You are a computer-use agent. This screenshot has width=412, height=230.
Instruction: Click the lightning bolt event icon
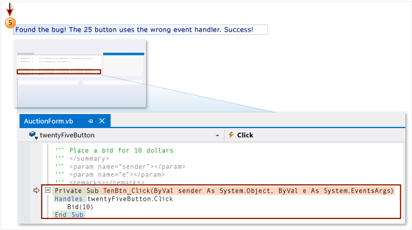[x=231, y=135]
